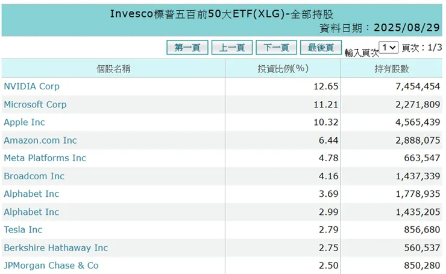The width and height of the screenshot is (446, 274).
Task: Select Apple's 10.32 percentage value
Action: click(326, 122)
